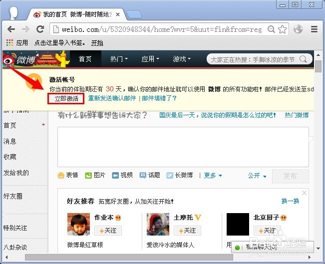Open the Chrome hamburger menu
325x264 pixels.
[x=314, y=29]
